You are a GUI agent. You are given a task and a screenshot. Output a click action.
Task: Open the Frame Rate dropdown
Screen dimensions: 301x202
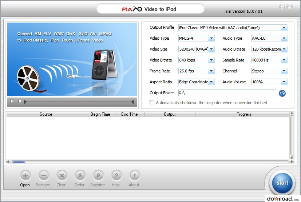click(211, 71)
